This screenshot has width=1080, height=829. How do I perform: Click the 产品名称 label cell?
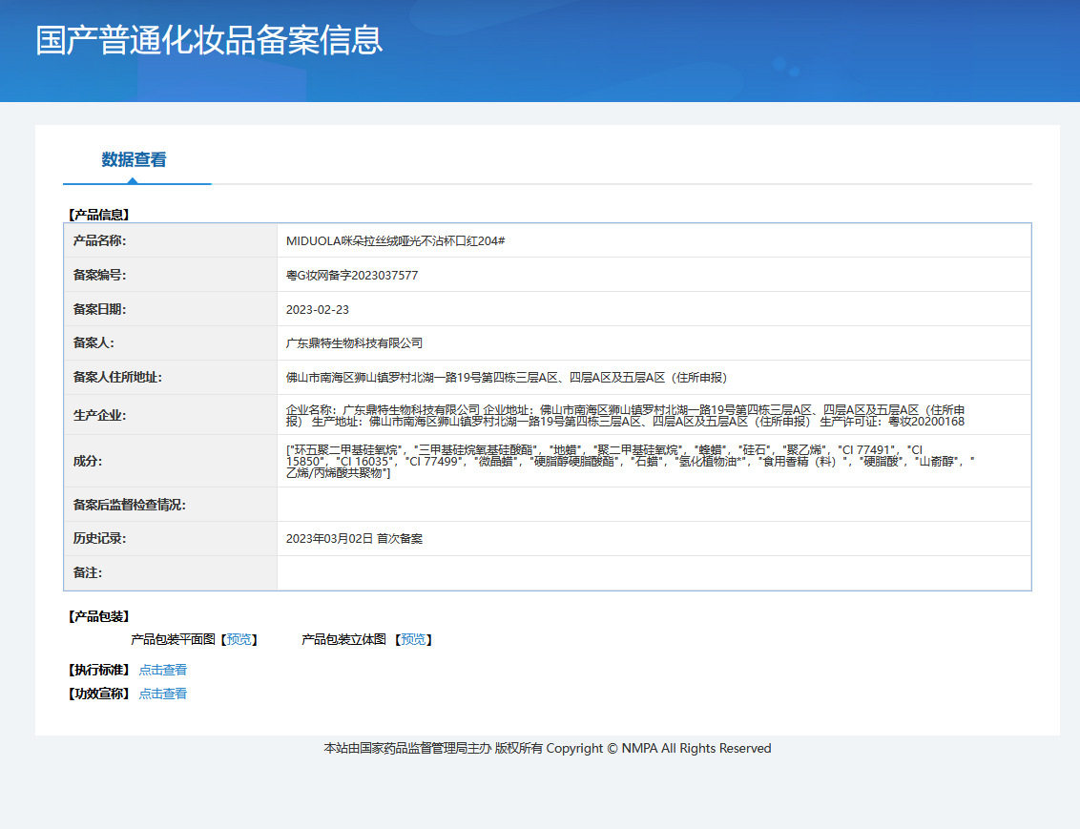coord(171,241)
